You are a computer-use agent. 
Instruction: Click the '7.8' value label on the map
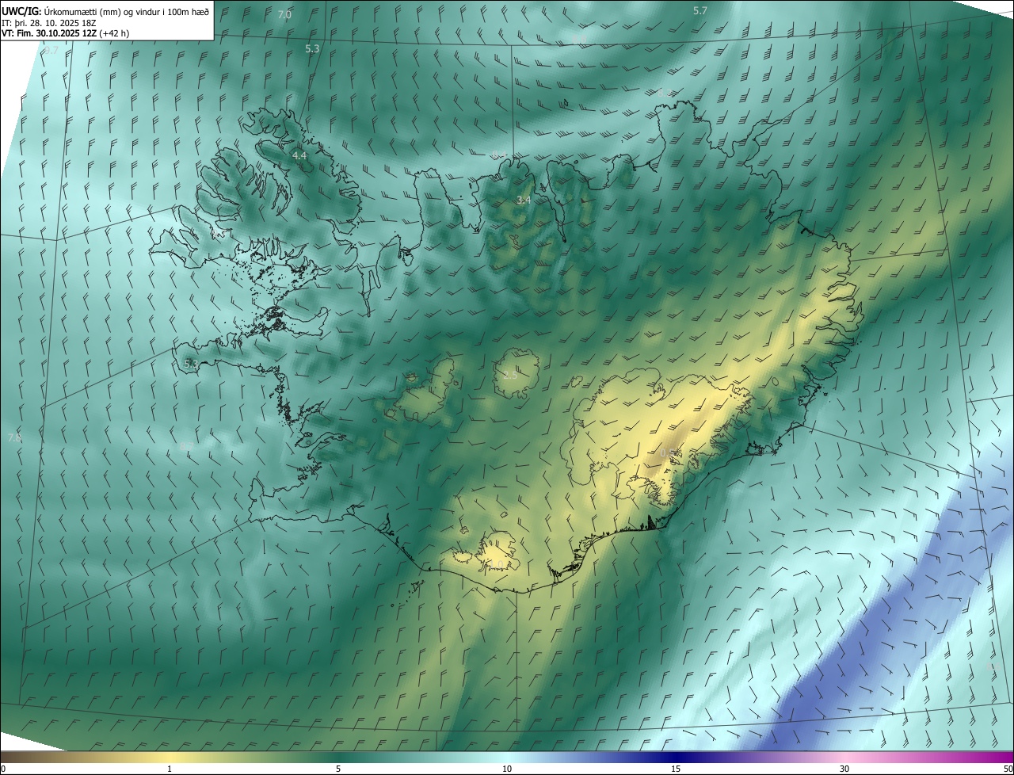(x=14, y=437)
